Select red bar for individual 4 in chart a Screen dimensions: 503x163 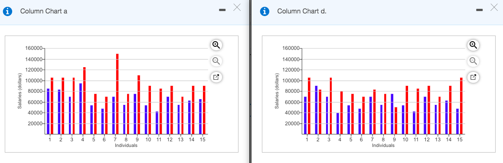(85, 101)
